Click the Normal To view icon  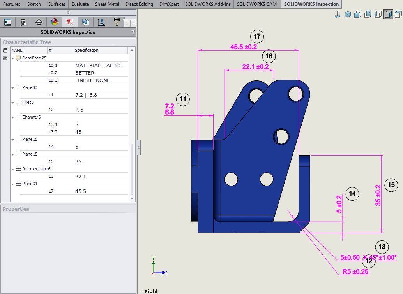tap(338, 14)
